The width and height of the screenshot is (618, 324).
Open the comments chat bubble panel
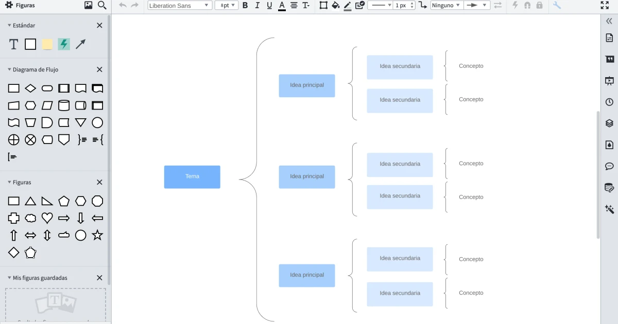click(609, 166)
